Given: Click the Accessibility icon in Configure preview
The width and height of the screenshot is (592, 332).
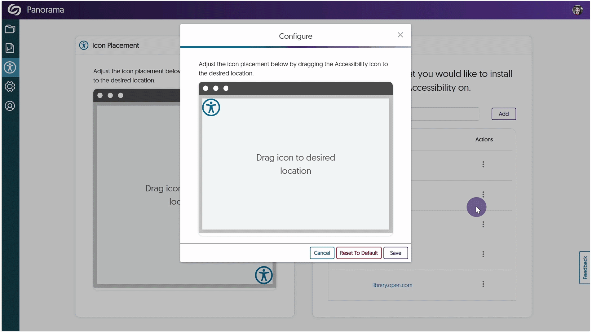Looking at the screenshot, I should 211,107.
